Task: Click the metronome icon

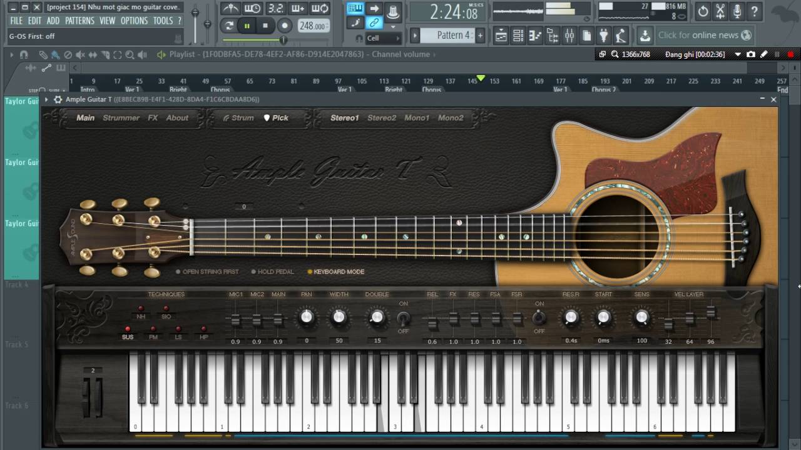Action: (x=231, y=9)
